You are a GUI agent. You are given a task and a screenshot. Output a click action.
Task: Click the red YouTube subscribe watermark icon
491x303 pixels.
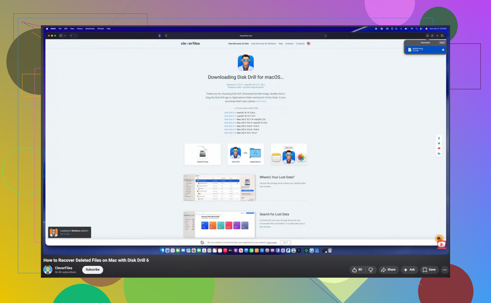(441, 245)
